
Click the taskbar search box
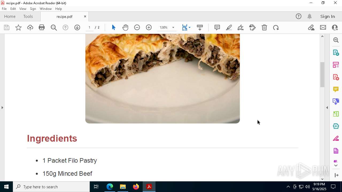click(51, 187)
